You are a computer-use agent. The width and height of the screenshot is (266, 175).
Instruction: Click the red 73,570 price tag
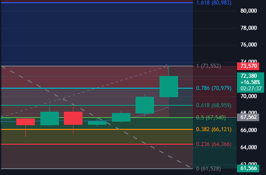[x=248, y=66]
